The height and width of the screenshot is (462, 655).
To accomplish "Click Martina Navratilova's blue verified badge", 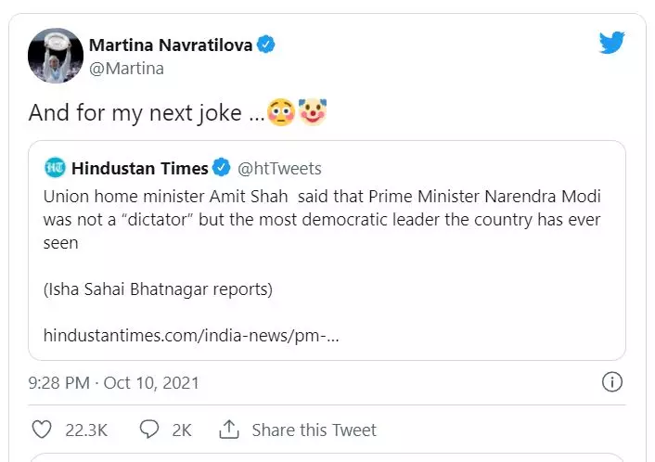I will 266,45.
